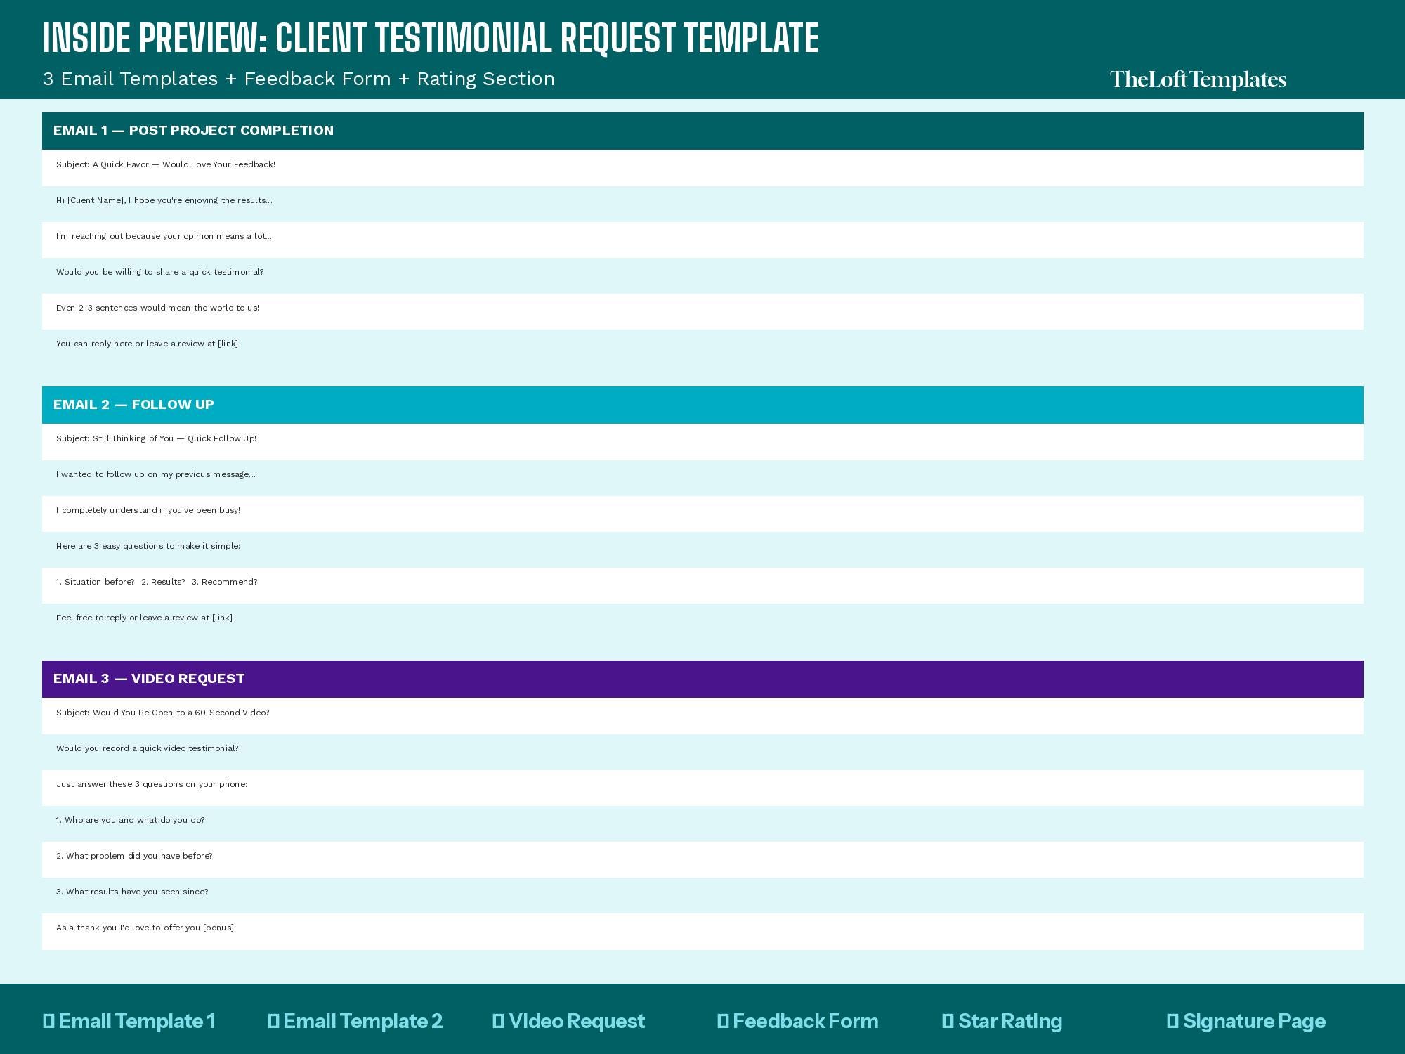Click 'I wanted to follow up on my previous message…'
This screenshot has width=1405, height=1054.
[x=156, y=474]
